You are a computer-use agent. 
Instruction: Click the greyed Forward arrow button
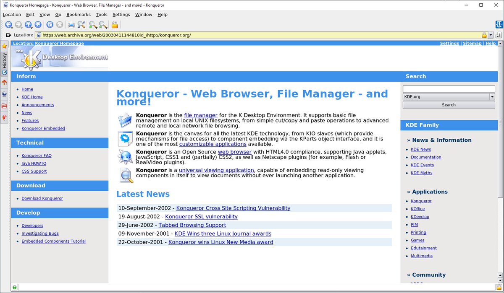coord(18,25)
